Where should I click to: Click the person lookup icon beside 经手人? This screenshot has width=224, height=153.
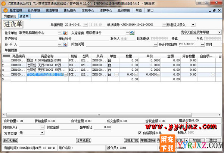(x=65, y=45)
